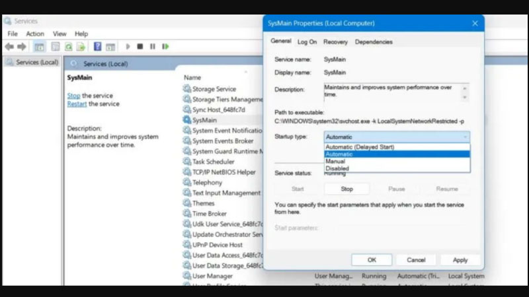Viewport: 529px width, 297px height.
Task: Choose Manual in the Startup type list
Action: tap(335, 161)
